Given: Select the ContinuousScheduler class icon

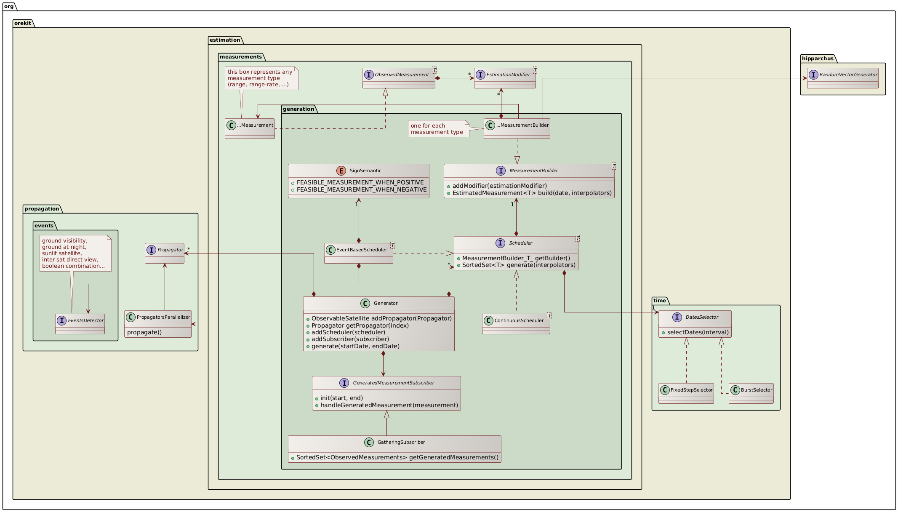Looking at the screenshot, I should 488,320.
